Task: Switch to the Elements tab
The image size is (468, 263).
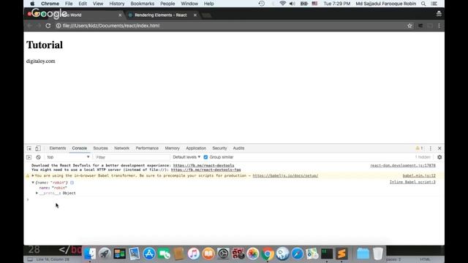Action: [58, 148]
